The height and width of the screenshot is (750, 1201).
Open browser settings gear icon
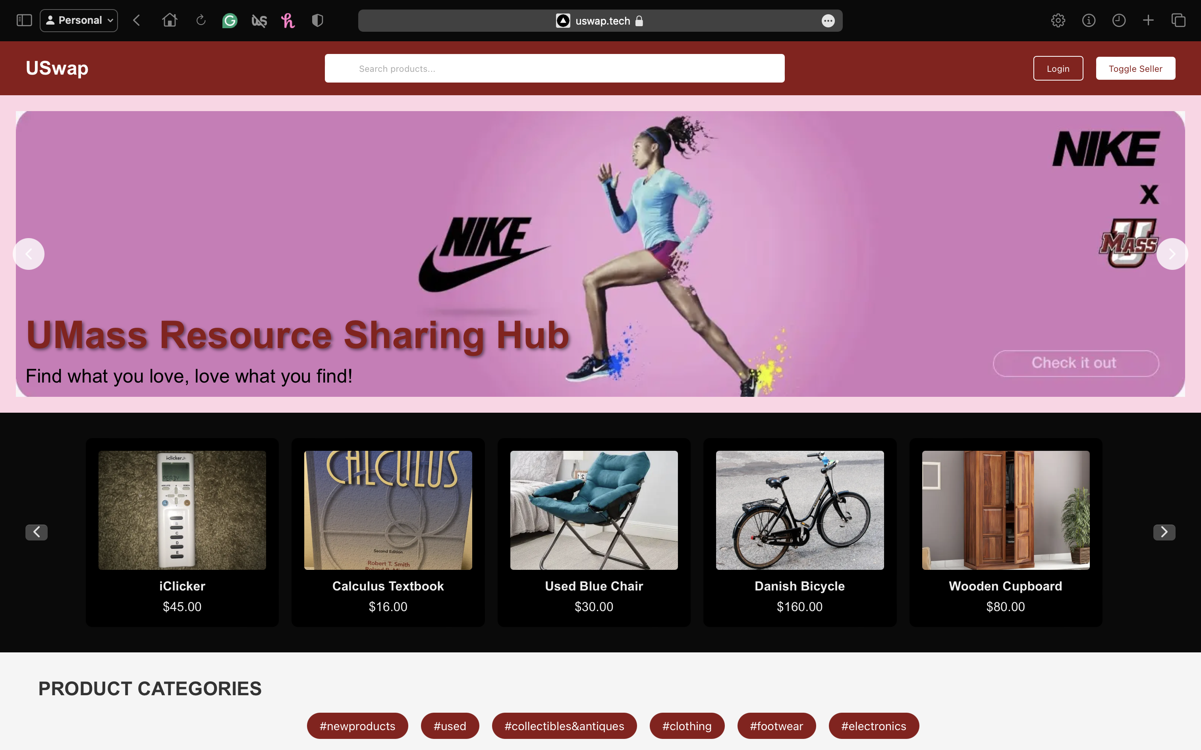click(x=1058, y=21)
